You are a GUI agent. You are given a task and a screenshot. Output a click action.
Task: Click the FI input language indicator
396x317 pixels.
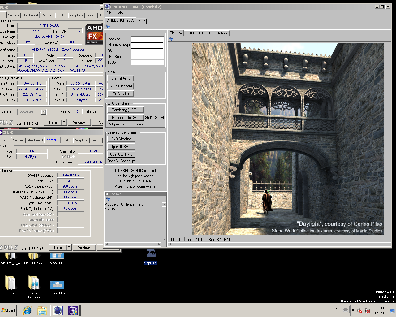point(337,310)
